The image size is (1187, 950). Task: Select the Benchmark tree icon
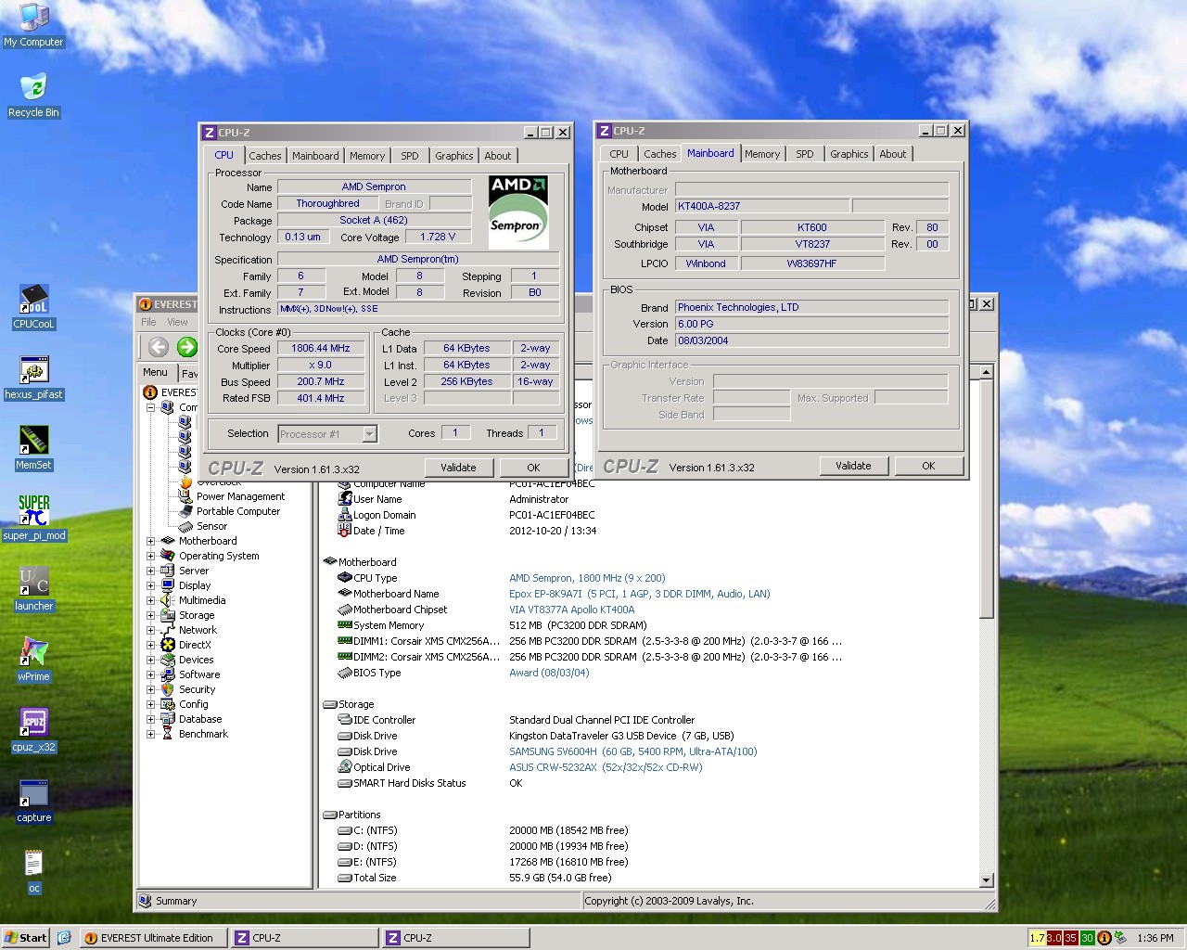(168, 734)
